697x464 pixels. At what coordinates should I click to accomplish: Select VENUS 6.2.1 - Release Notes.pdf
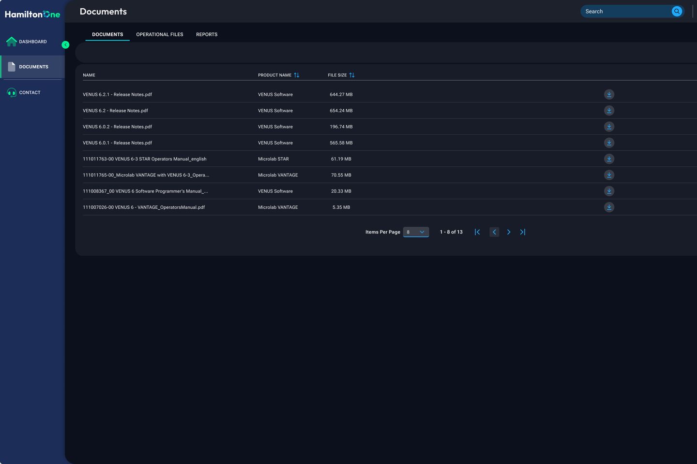[x=117, y=94]
